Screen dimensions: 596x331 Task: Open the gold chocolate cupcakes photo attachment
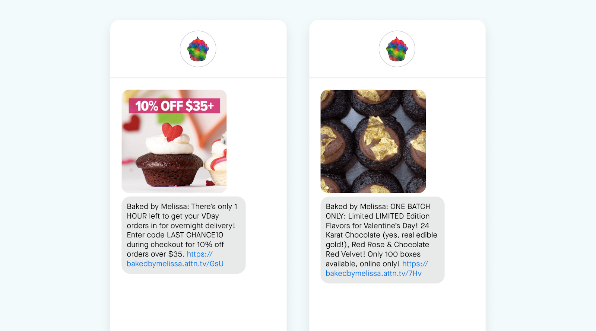[x=373, y=141]
